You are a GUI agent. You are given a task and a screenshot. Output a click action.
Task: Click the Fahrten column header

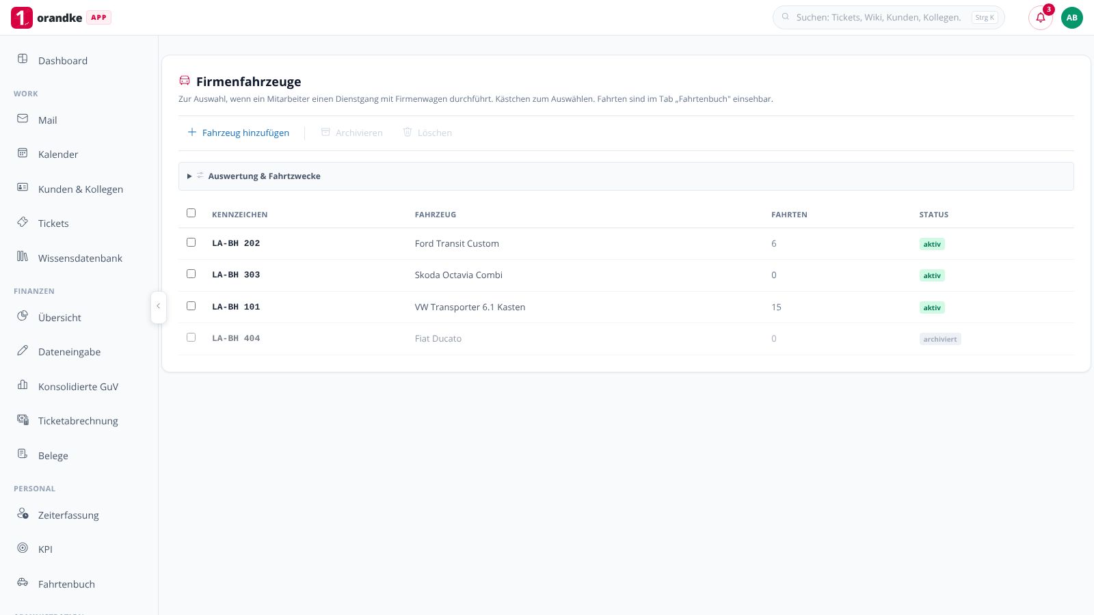point(789,215)
